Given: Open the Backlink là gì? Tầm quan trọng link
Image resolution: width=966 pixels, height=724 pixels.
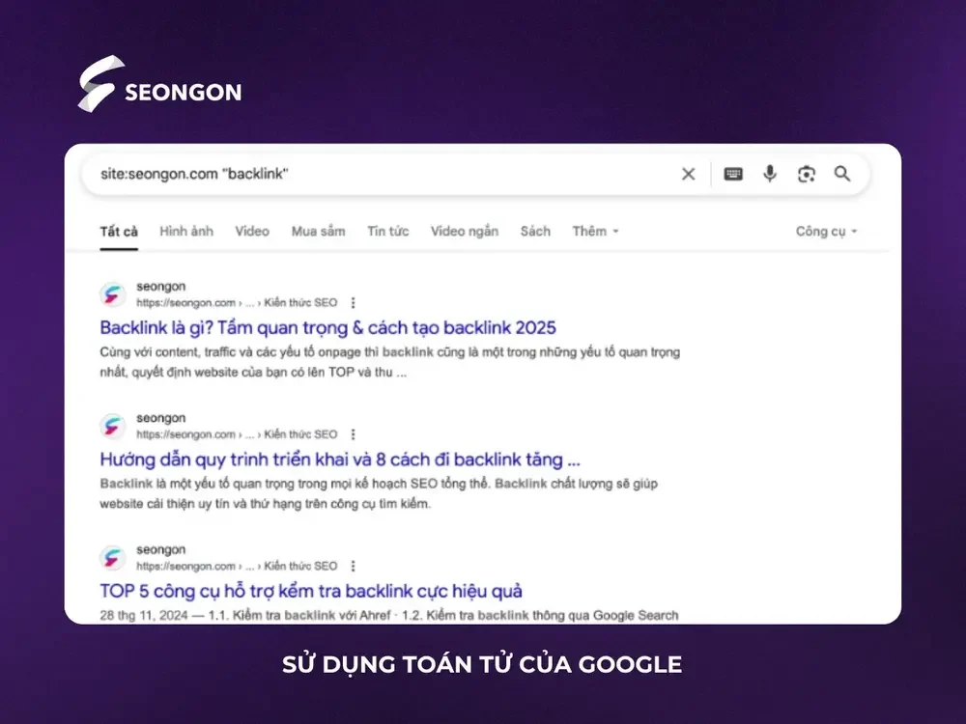Looking at the screenshot, I should [x=327, y=327].
